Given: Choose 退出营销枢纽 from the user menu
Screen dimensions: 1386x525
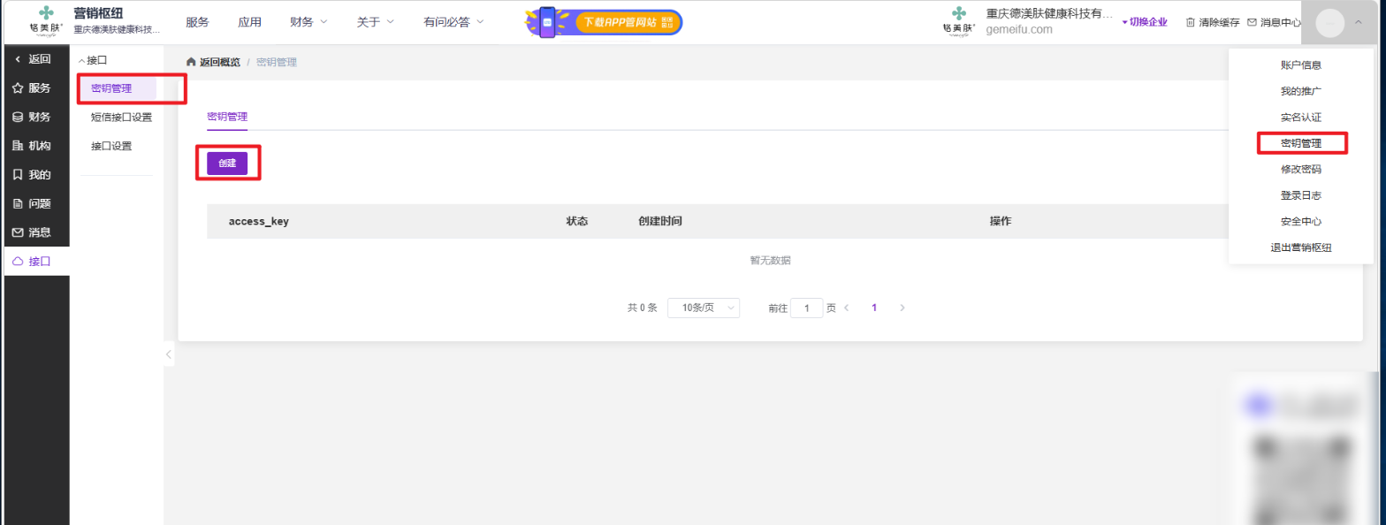Looking at the screenshot, I should [x=1300, y=247].
